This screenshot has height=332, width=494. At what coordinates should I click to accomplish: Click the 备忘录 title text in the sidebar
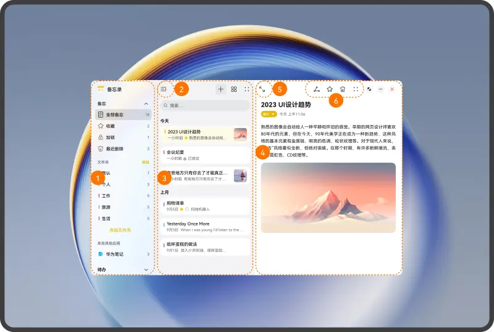114,89
